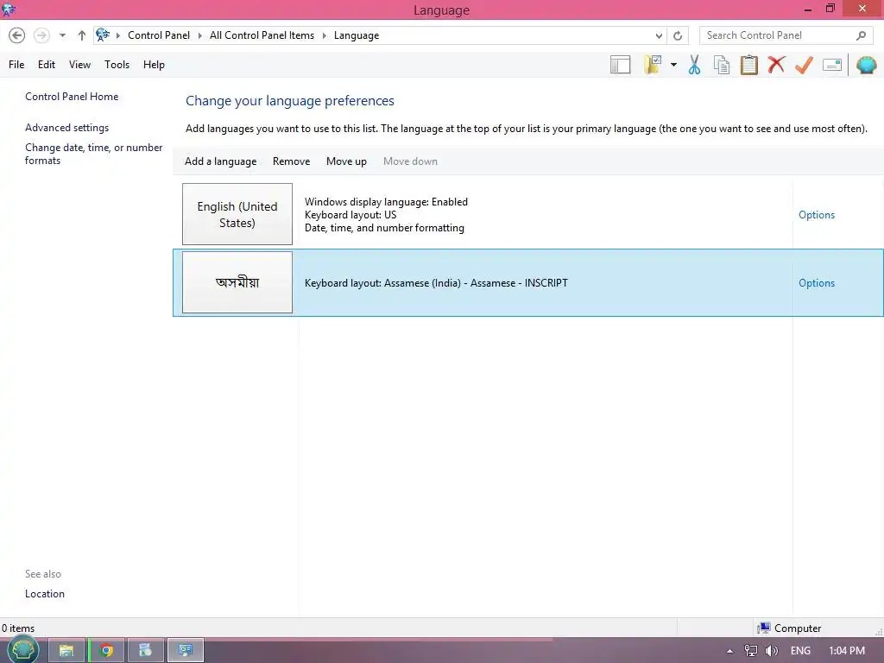
Task: Click the Language icon in address bar
Action: [103, 35]
